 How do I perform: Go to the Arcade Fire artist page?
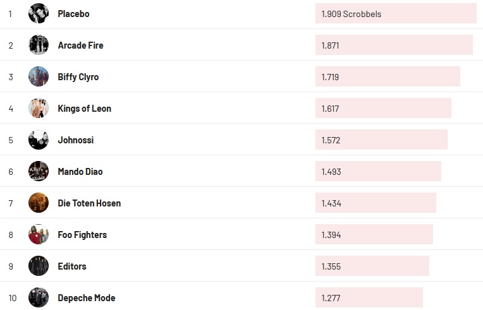pos(80,45)
